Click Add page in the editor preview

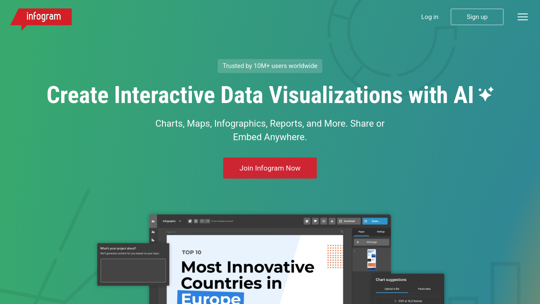coord(372,242)
